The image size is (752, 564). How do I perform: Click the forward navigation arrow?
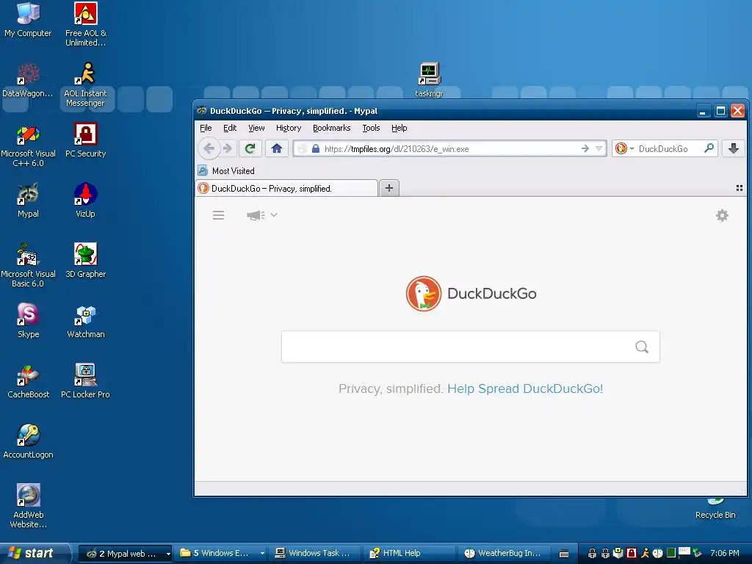tap(228, 148)
